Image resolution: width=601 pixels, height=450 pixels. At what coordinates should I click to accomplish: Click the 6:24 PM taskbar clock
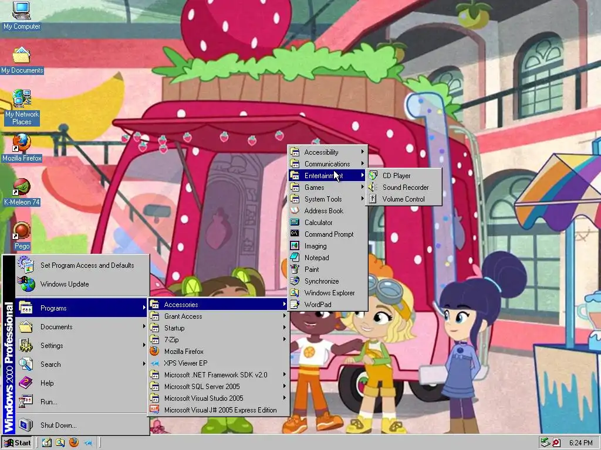click(x=580, y=443)
